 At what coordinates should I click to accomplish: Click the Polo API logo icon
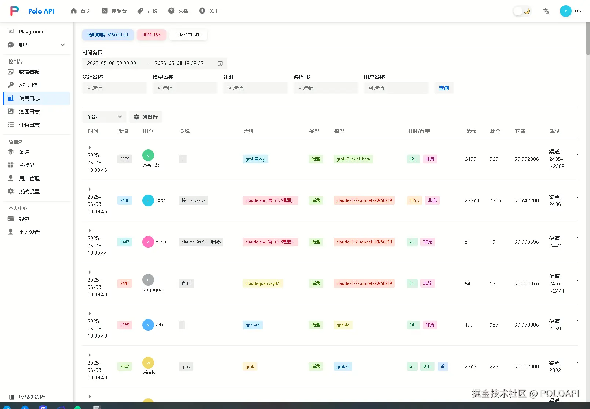tap(14, 11)
